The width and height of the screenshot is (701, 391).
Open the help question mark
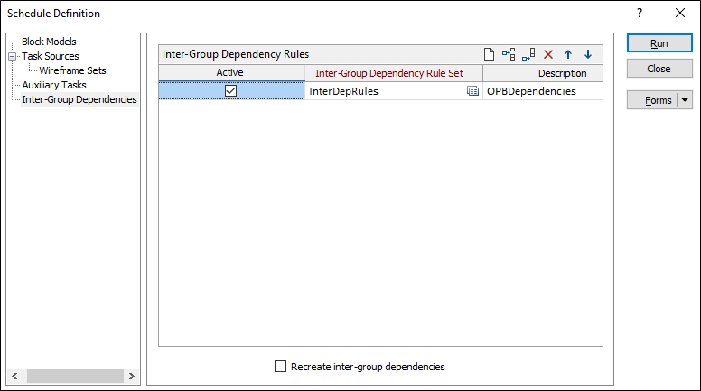point(640,13)
